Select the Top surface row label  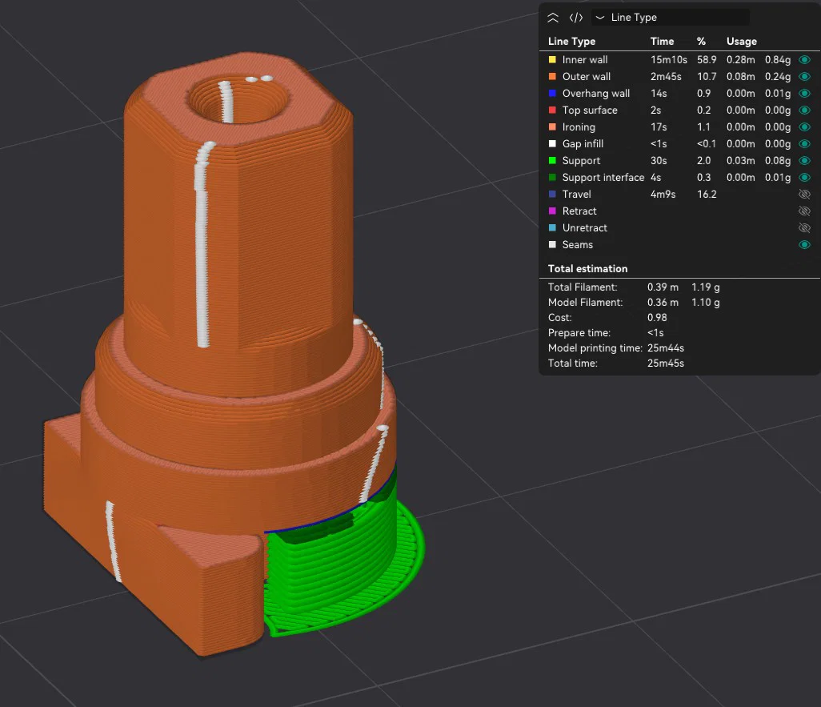coord(590,110)
